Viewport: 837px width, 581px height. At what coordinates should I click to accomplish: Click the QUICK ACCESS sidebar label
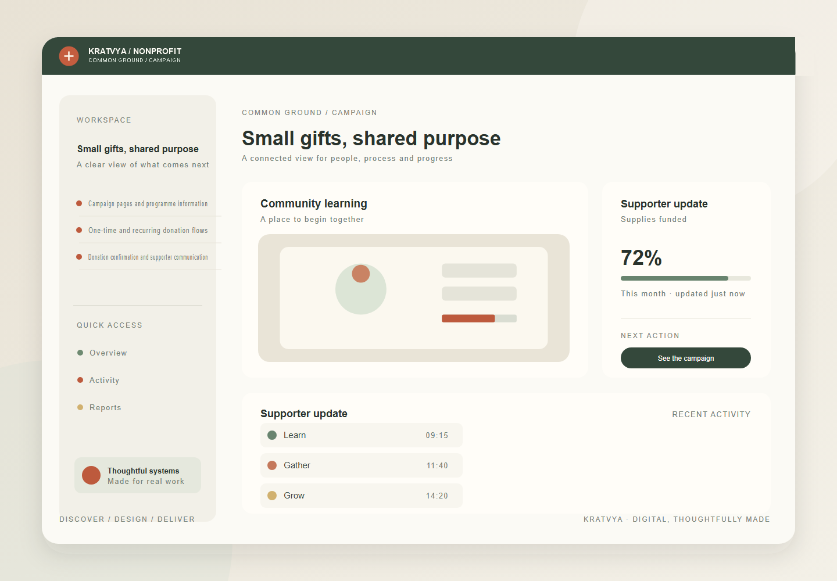click(x=109, y=325)
